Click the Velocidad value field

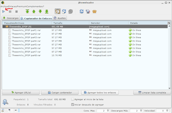[161, 111]
